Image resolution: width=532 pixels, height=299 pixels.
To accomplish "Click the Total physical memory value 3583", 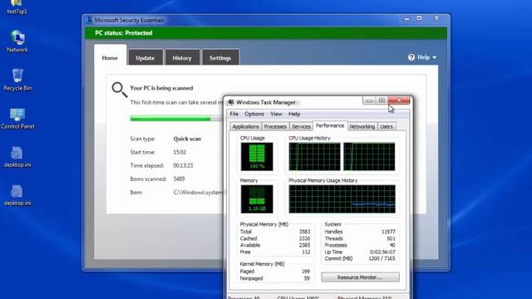I will [304, 232].
